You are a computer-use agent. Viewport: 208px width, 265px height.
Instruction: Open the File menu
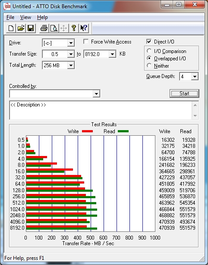click(x=10, y=17)
